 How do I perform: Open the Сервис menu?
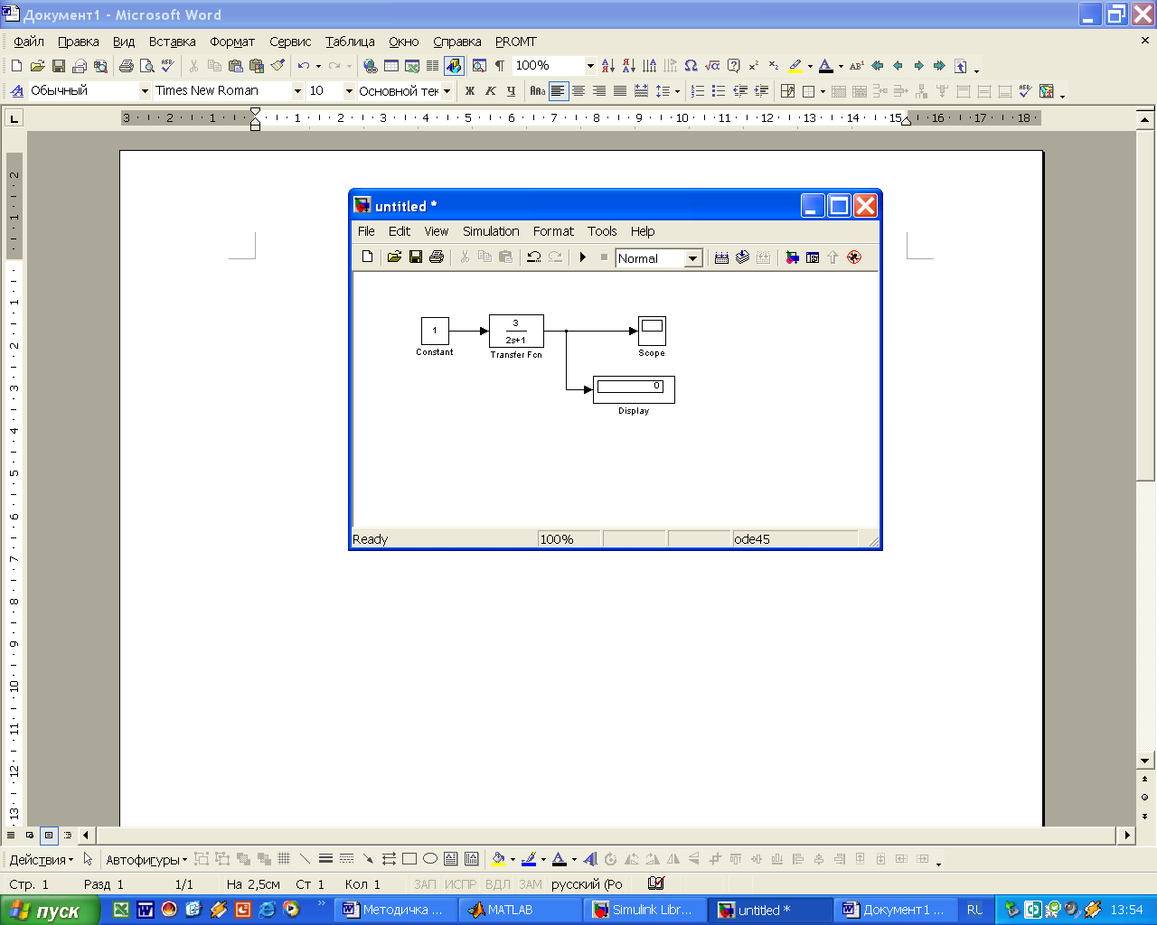pyautogui.click(x=290, y=42)
